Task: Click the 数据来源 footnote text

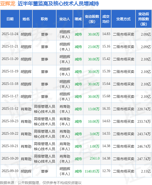Action: 41,183
